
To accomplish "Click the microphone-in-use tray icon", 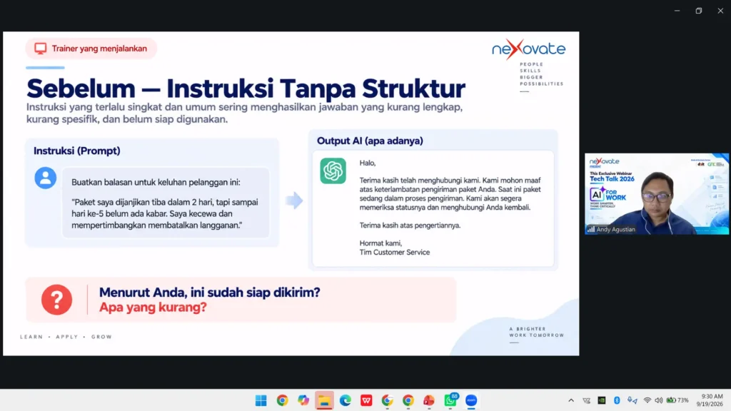I will click(632, 400).
